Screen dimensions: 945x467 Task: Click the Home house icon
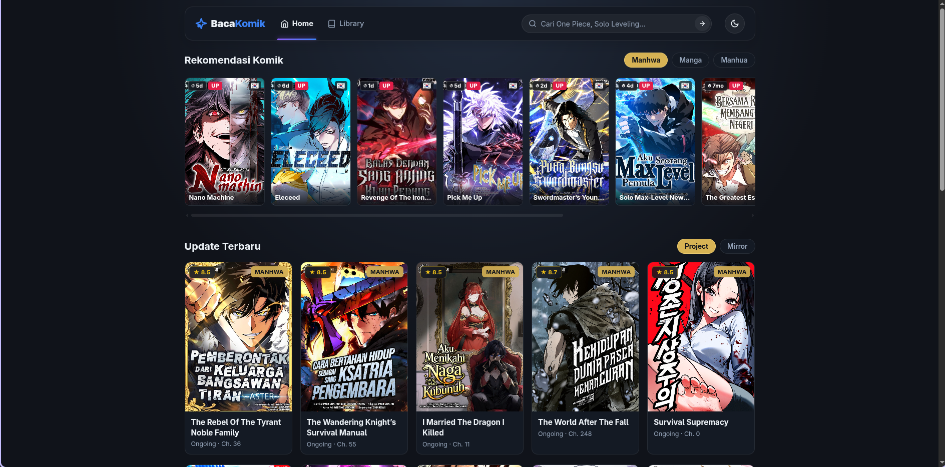284,24
